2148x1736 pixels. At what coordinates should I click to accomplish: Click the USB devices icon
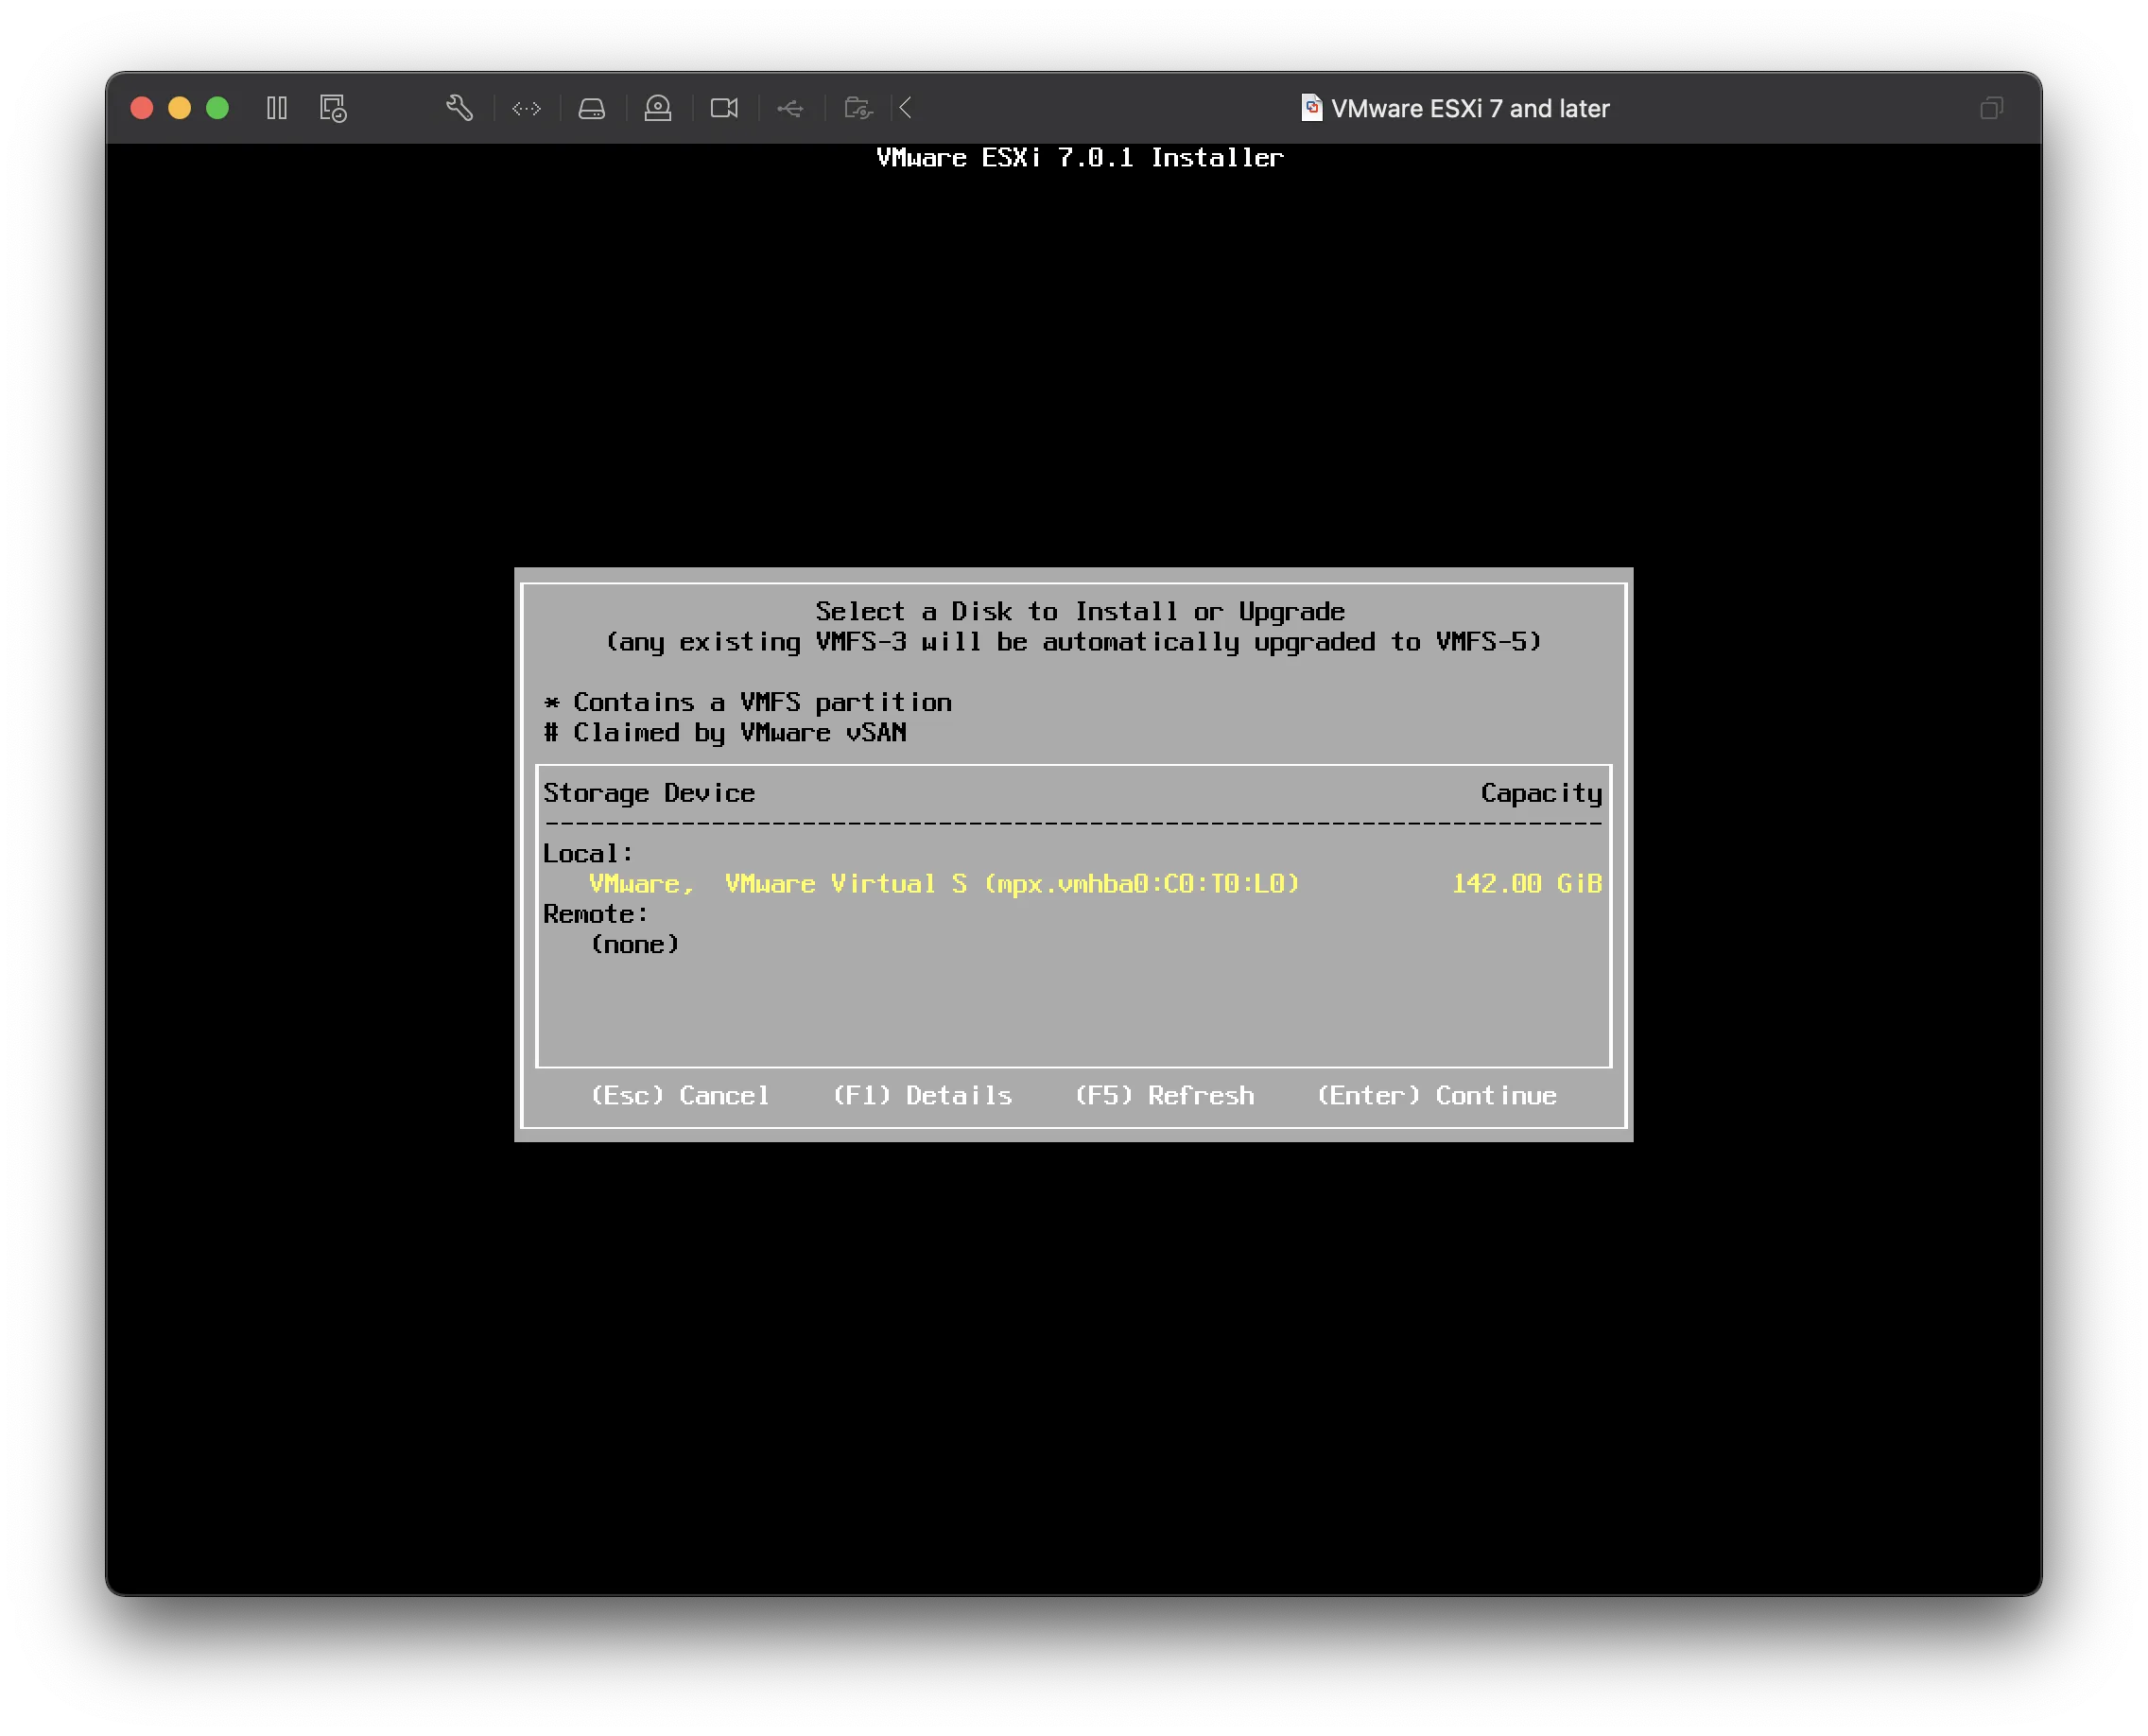(790, 108)
